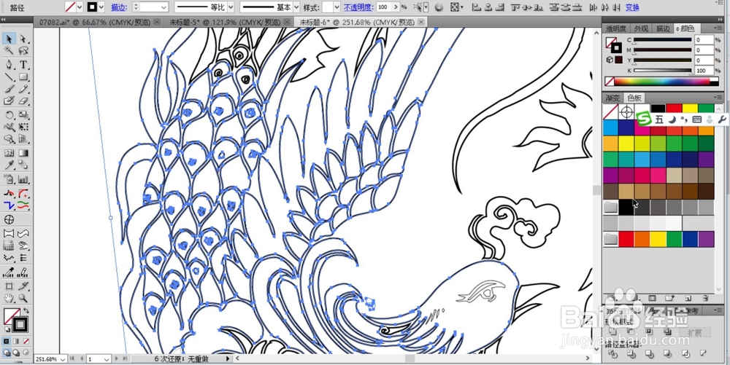Screen dimensions: 730x365
Task: Set toolbox paint mode to None
Action: (x=26, y=341)
